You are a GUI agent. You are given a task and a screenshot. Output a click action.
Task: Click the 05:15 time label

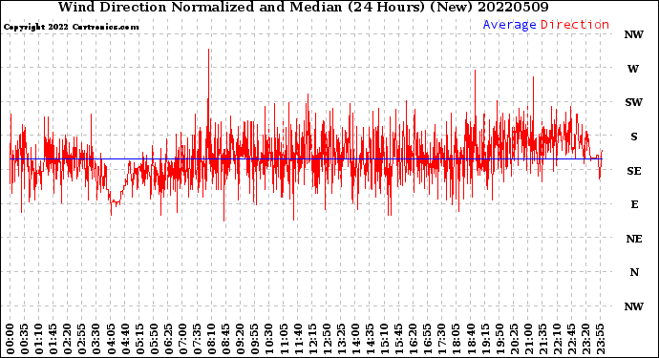pyautogui.click(x=139, y=339)
